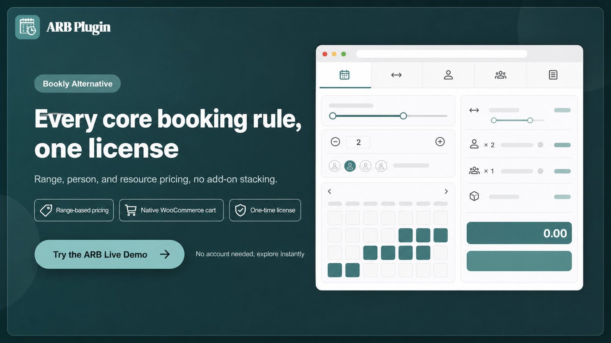Screen dimensions: 611x343
Task: Click the '× 1' group count text
Action: pos(489,171)
